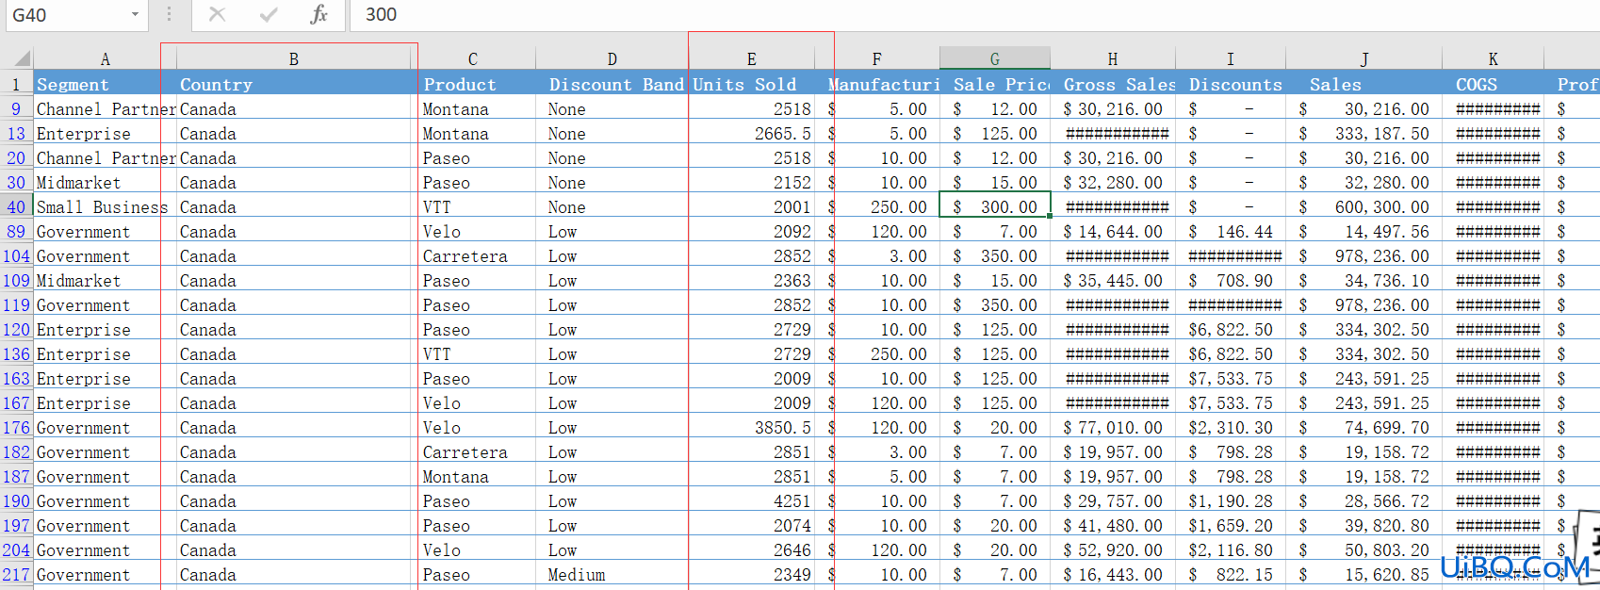Click Carretera cell in row 104
Image resolution: width=1600 pixels, height=590 pixels.
click(477, 255)
